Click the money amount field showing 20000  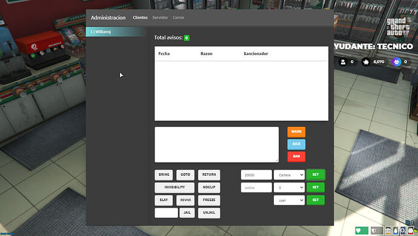point(256,175)
